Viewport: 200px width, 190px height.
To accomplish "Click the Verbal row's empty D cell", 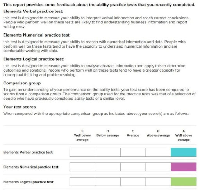I will (108, 152).
